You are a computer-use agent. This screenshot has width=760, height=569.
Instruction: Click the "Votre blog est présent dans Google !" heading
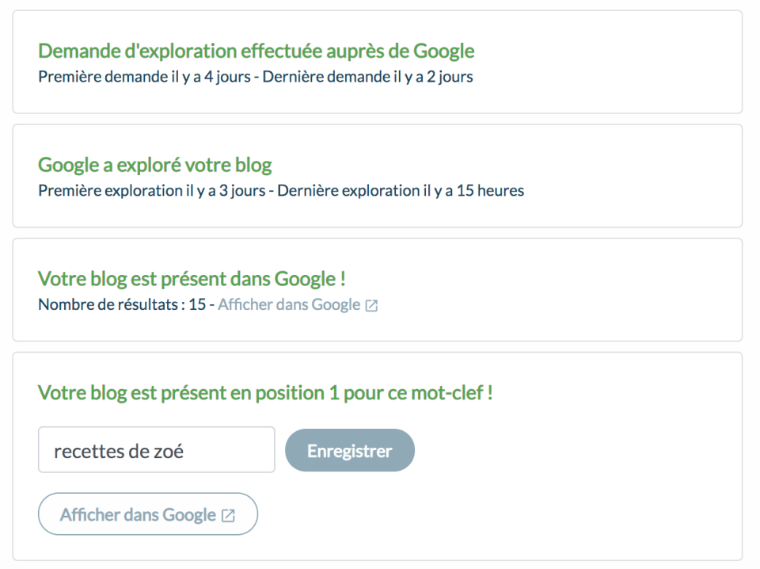pos(192,279)
